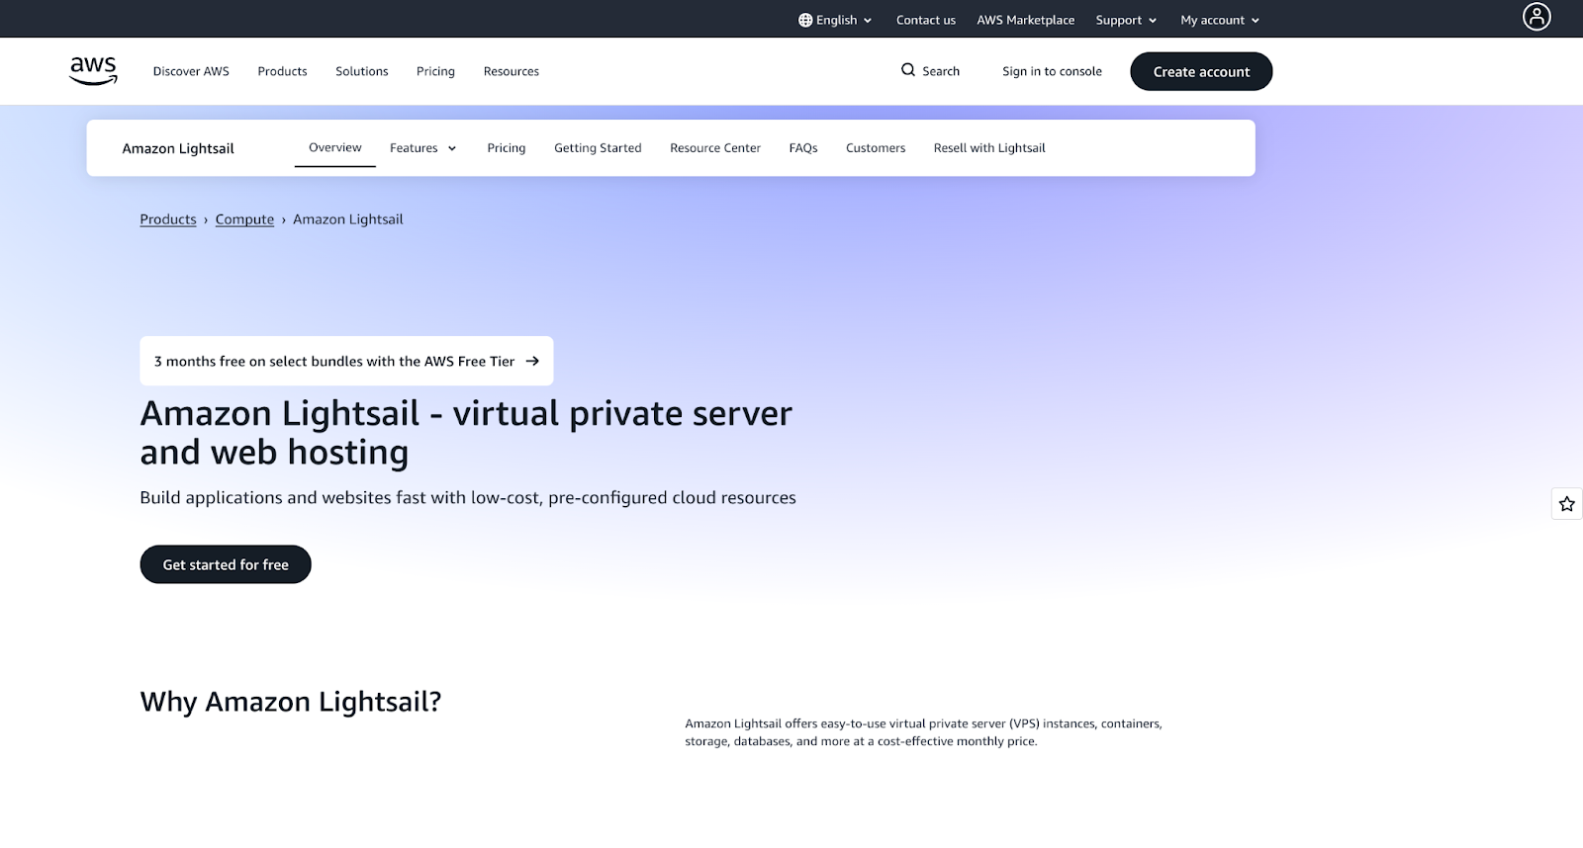This screenshot has height=848, width=1583.
Task: Open Resell with Lightsail tab
Action: coord(989,147)
